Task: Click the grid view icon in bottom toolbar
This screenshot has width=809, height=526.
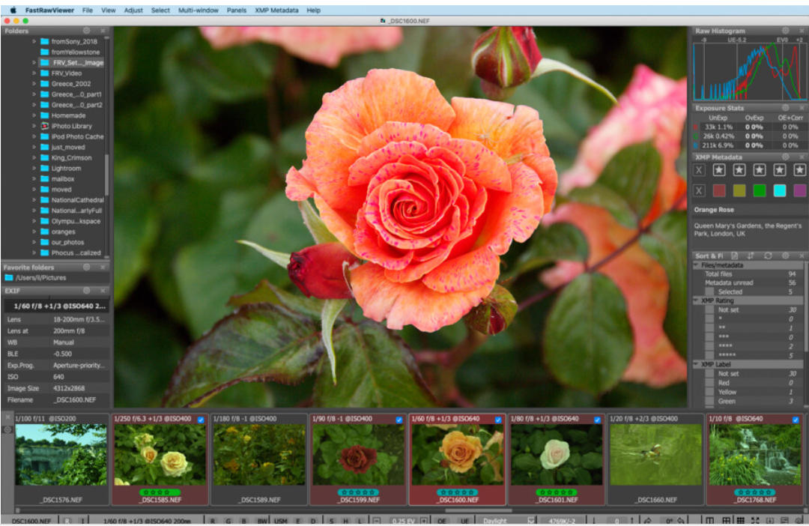Action: (740, 520)
